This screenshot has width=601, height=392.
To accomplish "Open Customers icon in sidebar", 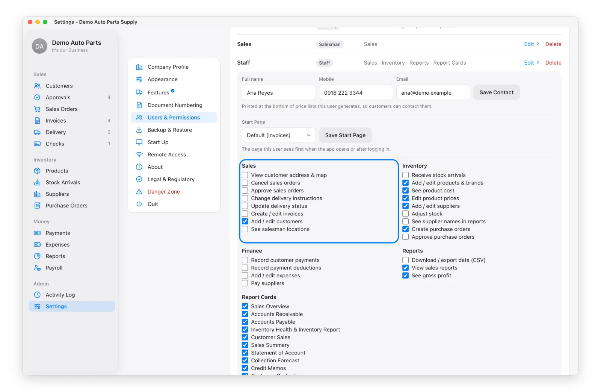I will pyautogui.click(x=37, y=86).
